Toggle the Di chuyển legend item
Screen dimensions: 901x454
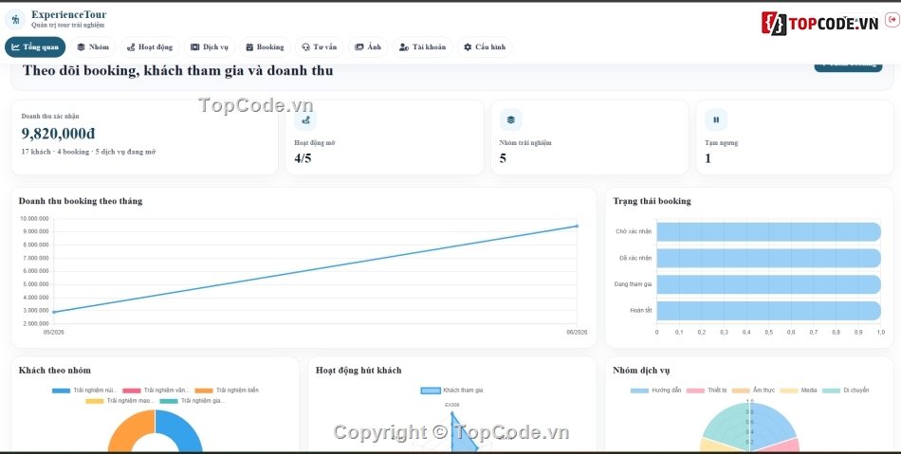coord(845,390)
